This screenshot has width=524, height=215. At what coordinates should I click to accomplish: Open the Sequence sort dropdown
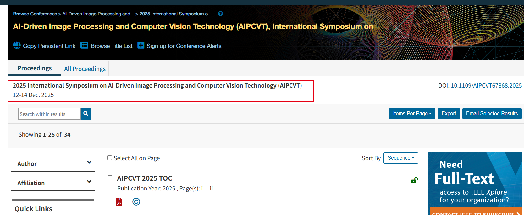click(401, 158)
